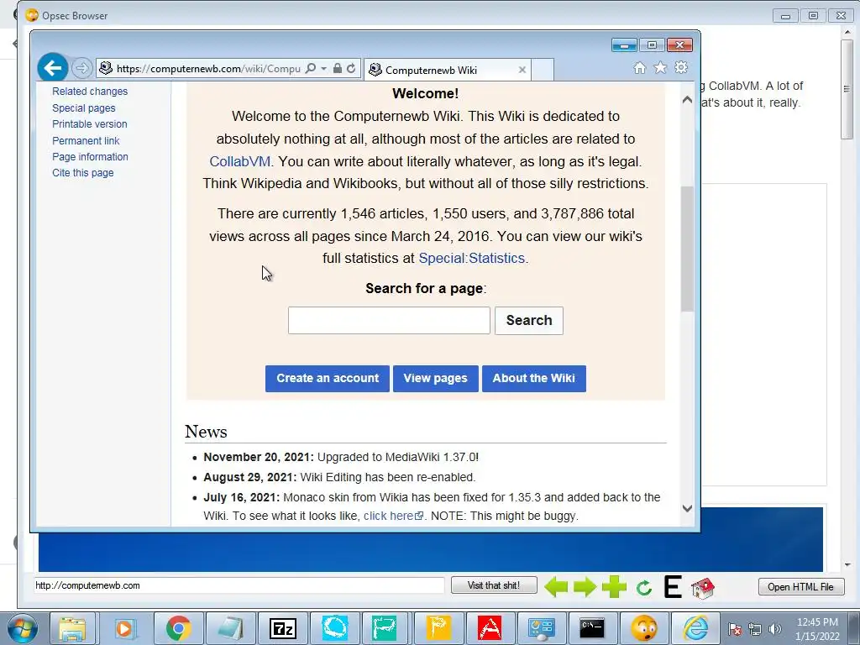
Task: Click the green refresh icon in Opsec Browser
Action: [x=644, y=589]
